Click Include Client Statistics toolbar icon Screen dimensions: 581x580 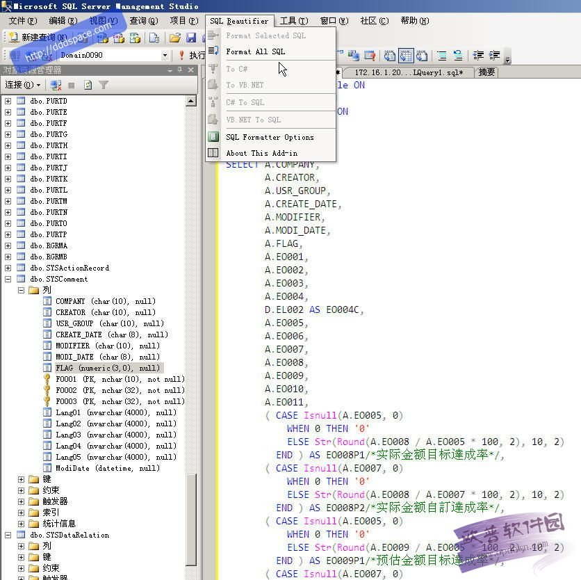(354, 56)
